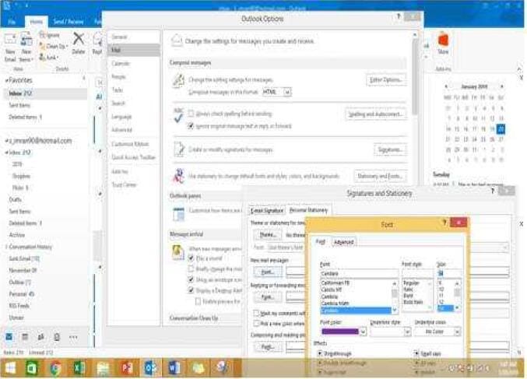Click the Junk ribbon icon

pyautogui.click(x=42, y=57)
